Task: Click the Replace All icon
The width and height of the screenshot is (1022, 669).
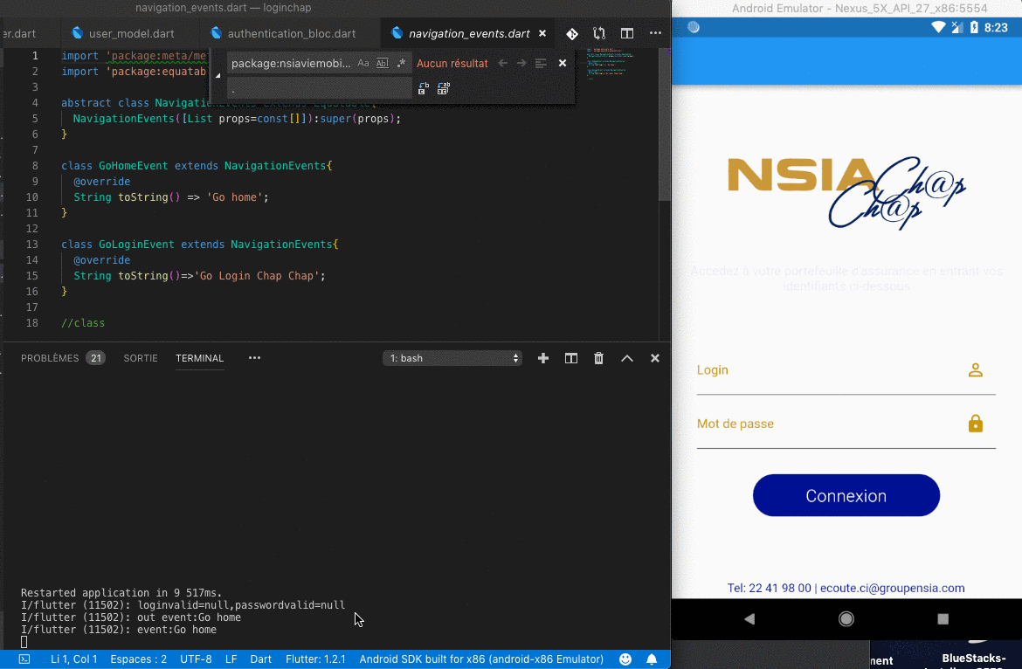Action: [x=443, y=88]
